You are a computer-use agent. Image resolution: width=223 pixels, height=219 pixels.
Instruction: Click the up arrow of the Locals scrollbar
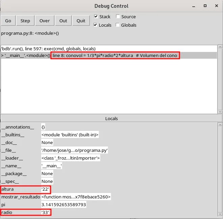220,125
